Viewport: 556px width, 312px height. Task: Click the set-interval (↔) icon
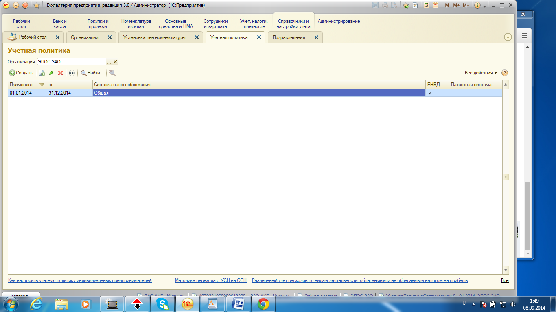pos(72,73)
